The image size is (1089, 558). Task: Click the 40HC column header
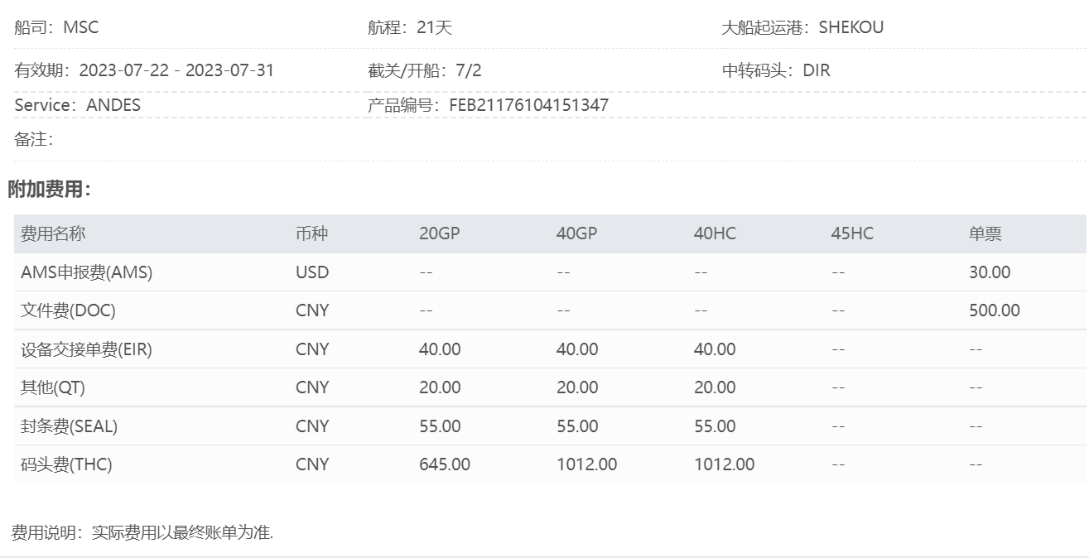pyautogui.click(x=715, y=233)
